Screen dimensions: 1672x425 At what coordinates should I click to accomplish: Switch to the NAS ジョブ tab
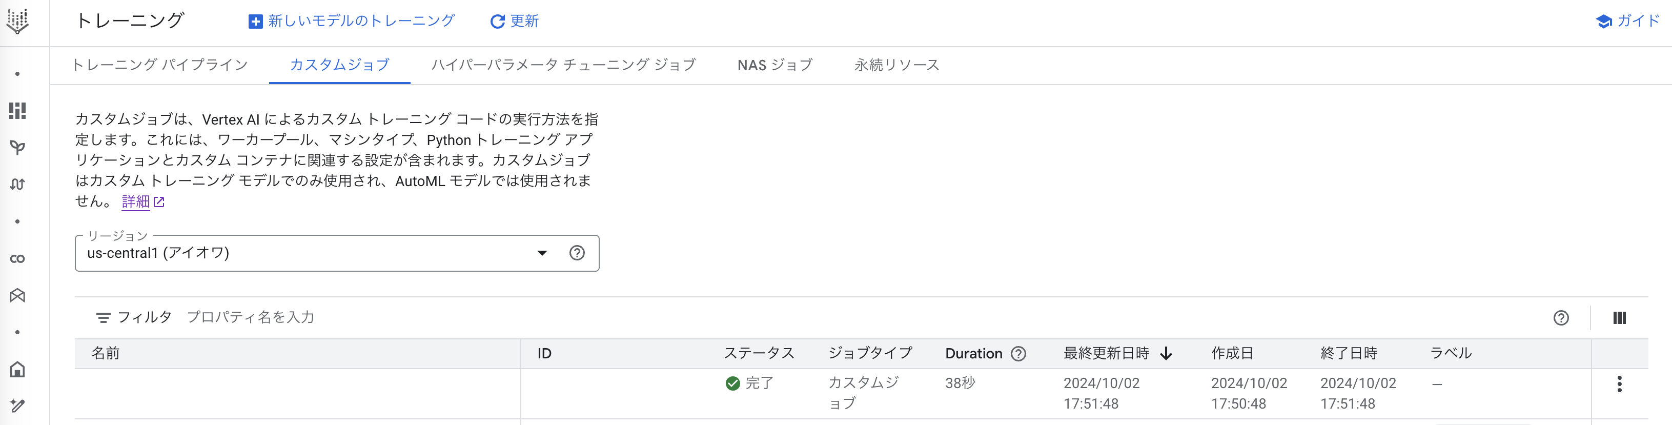[773, 65]
